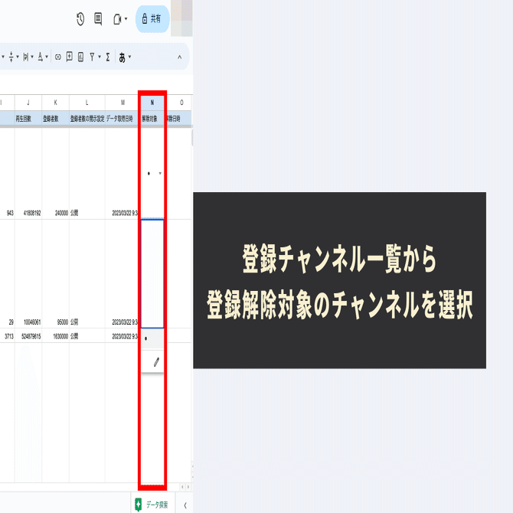Select the text wrapping tool

[25, 57]
